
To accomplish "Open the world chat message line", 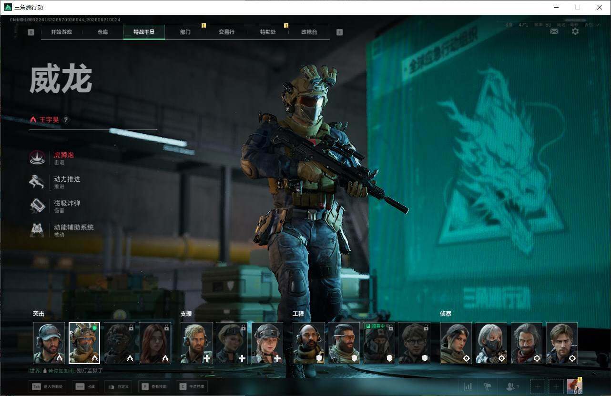I will tap(66, 370).
